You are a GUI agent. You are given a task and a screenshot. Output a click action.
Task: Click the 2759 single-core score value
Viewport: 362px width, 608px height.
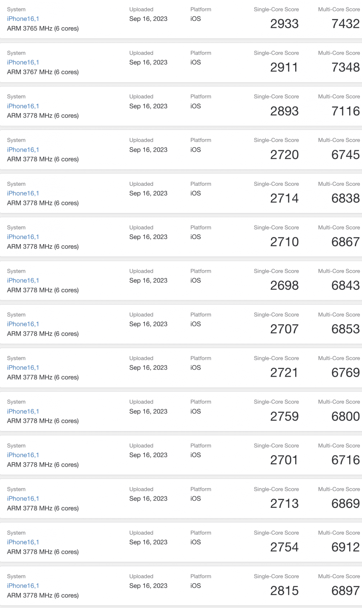284,416
